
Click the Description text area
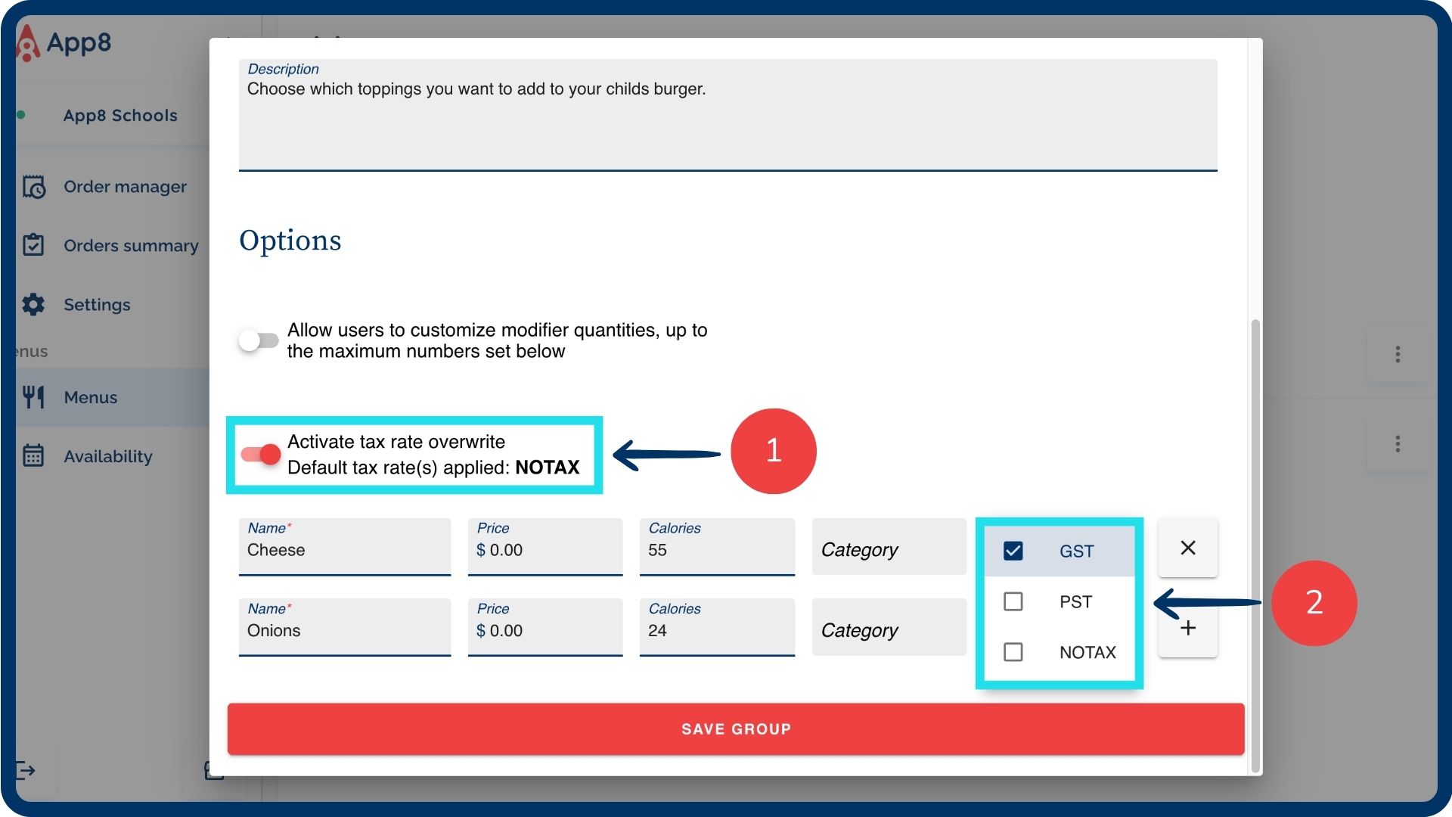click(726, 121)
